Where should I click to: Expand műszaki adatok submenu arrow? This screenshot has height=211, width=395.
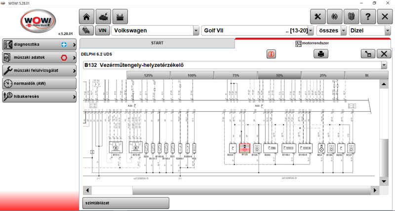point(74,58)
